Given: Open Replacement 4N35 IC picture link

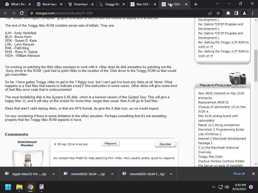Looking at the screenshot, I should point(213,102).
